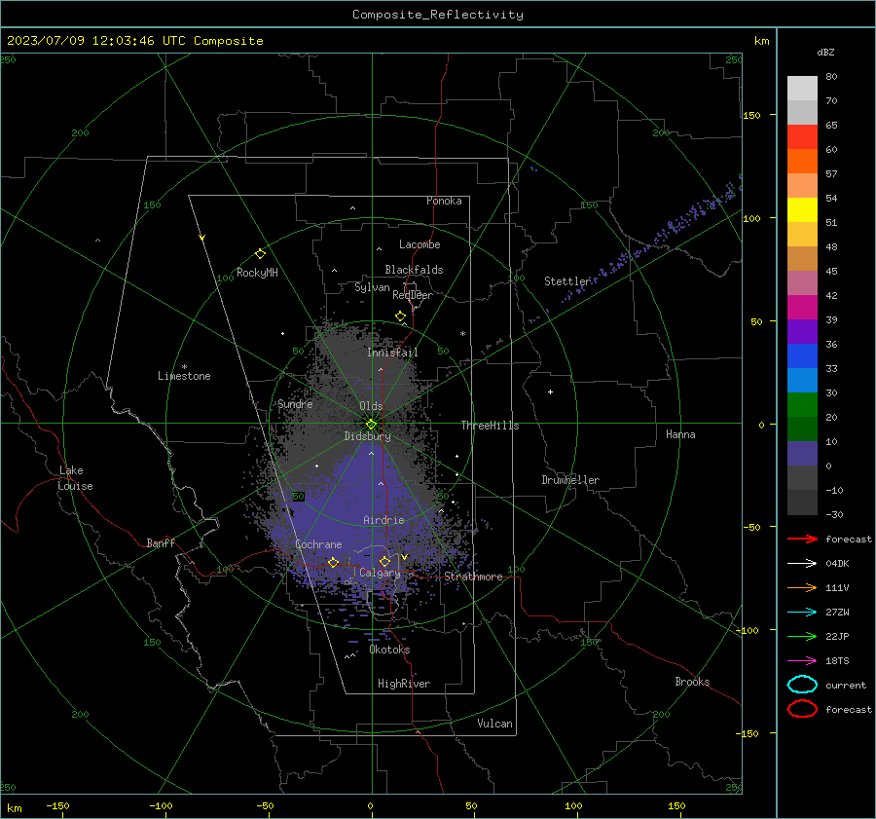Click the magenta 18TS arrow icon
This screenshot has height=819, width=876.
click(x=802, y=661)
